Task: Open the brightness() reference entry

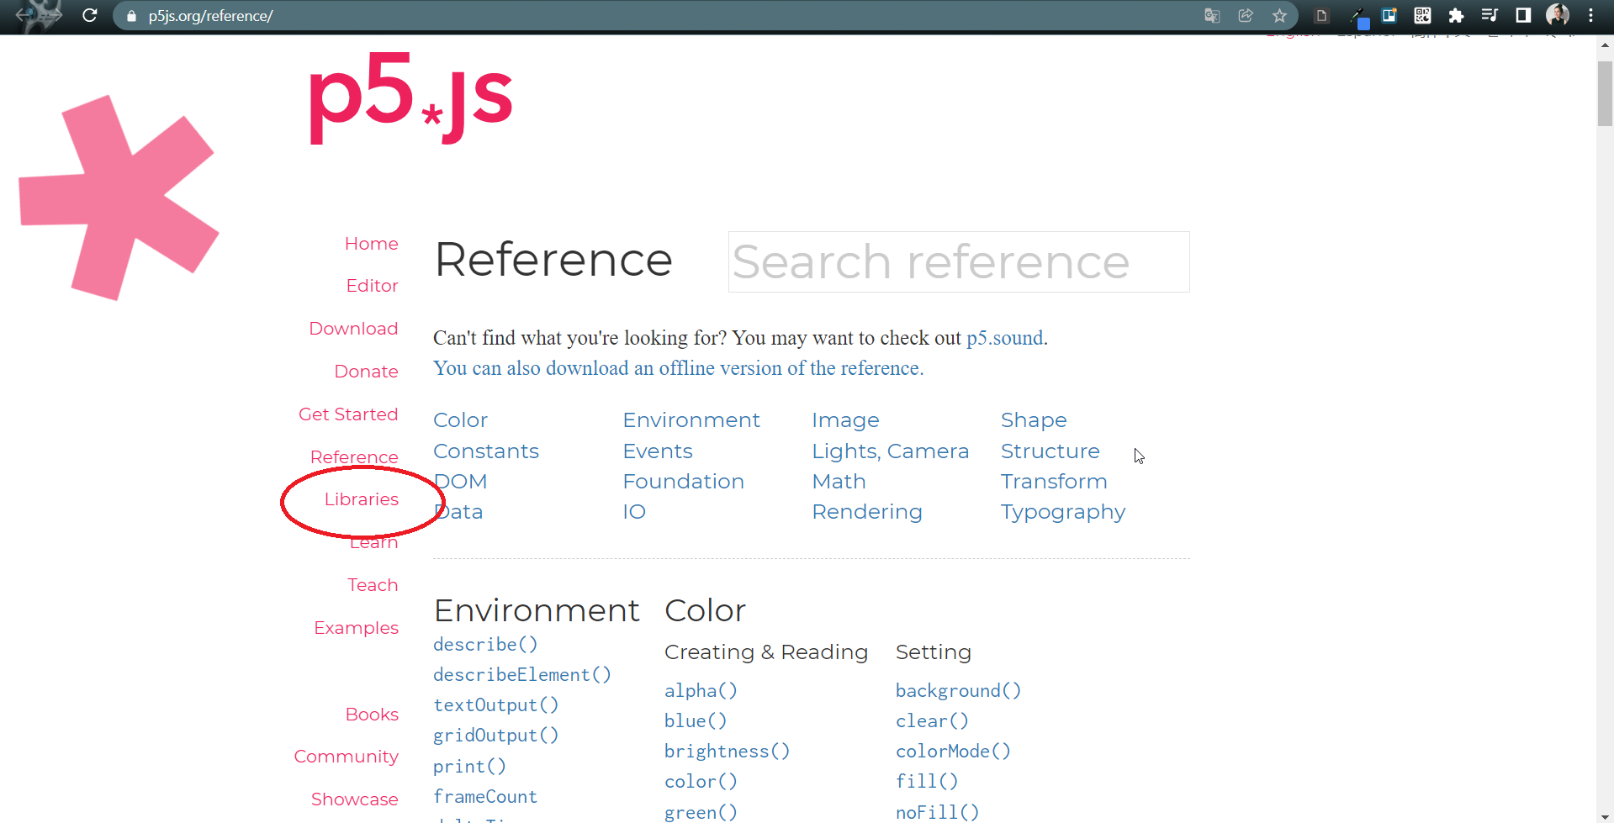Action: click(x=727, y=752)
